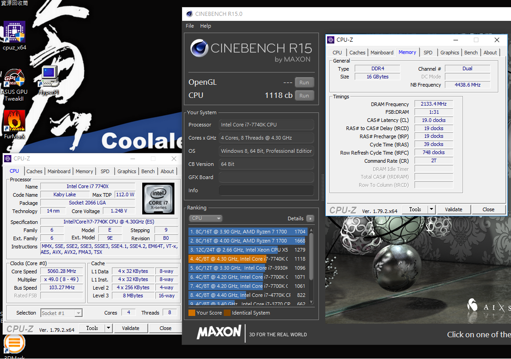511x359 pixels.
Task: Click the Processor field Intel Core i7-7740K CPU
Action: click(x=266, y=125)
